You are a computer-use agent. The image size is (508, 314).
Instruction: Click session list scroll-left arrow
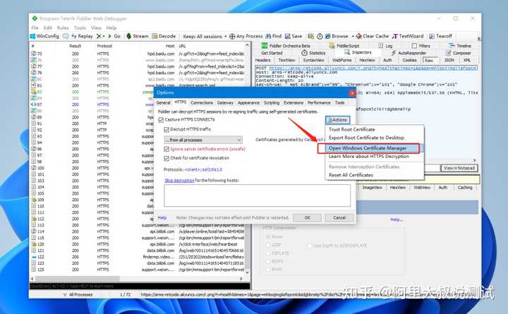point(32,279)
